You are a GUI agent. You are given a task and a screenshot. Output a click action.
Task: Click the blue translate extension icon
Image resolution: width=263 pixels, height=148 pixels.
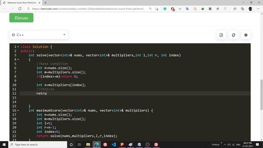(187, 9)
